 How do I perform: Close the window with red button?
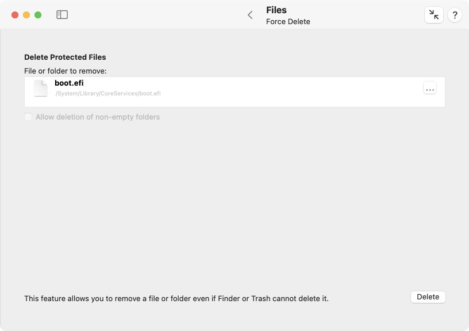click(x=15, y=15)
